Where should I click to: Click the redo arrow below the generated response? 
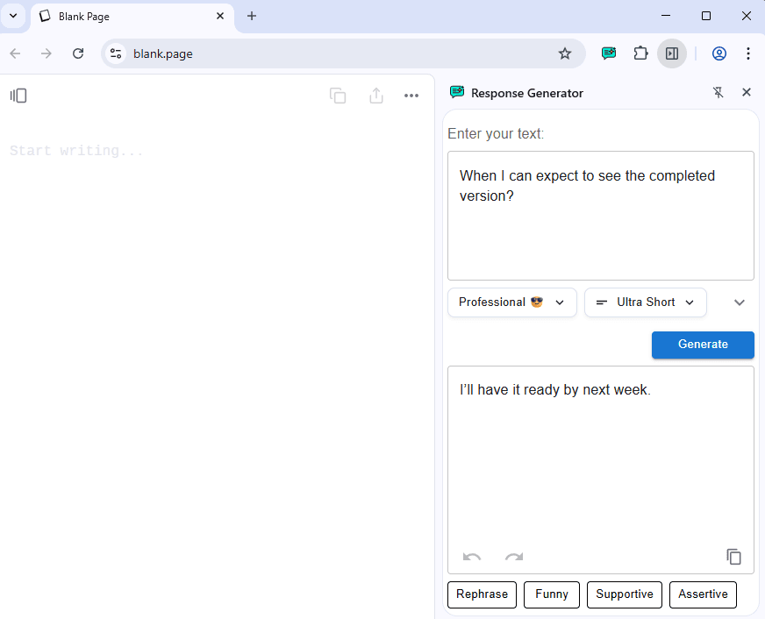tap(513, 557)
